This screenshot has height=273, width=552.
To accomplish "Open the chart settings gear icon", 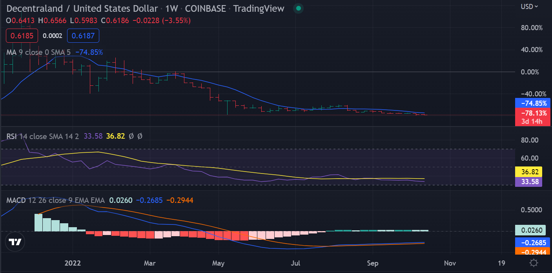I will 533,263.
